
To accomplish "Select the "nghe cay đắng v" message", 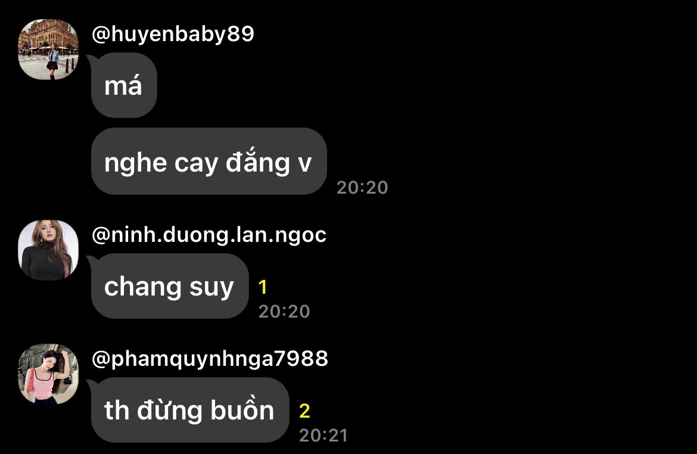I will (x=209, y=161).
